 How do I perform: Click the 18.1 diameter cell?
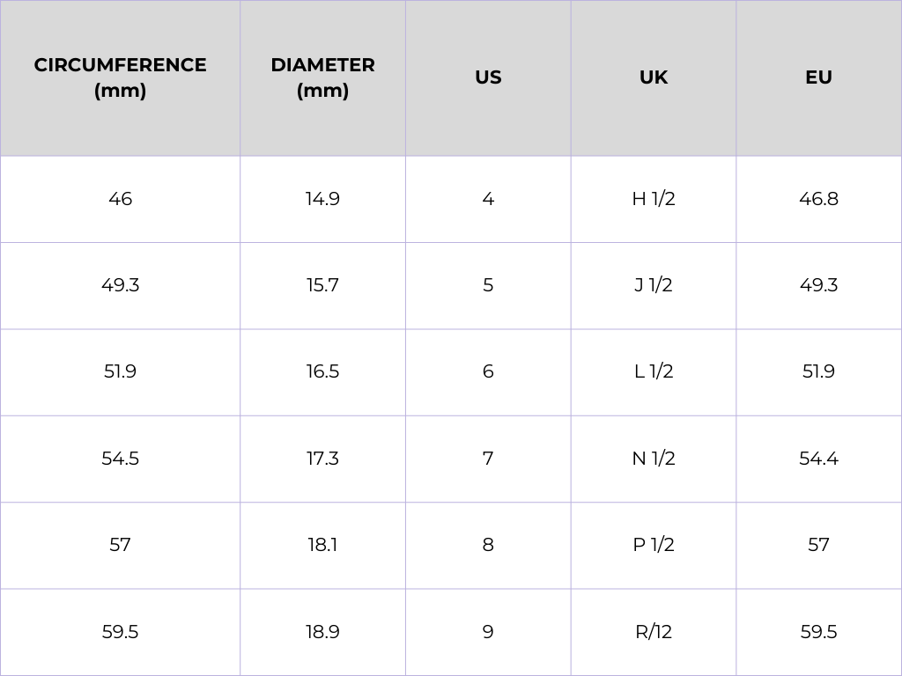(322, 545)
